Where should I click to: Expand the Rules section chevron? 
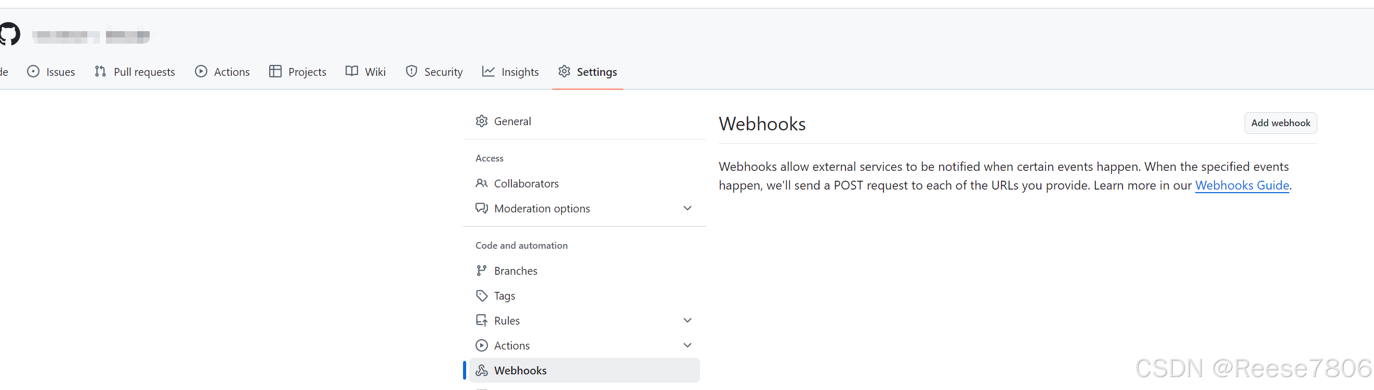688,321
